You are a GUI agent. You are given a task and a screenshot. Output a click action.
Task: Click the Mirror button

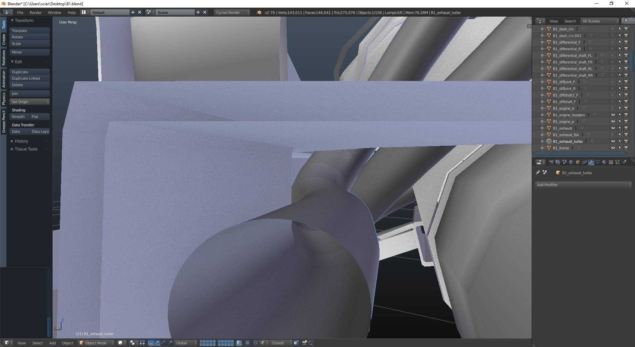(30, 52)
